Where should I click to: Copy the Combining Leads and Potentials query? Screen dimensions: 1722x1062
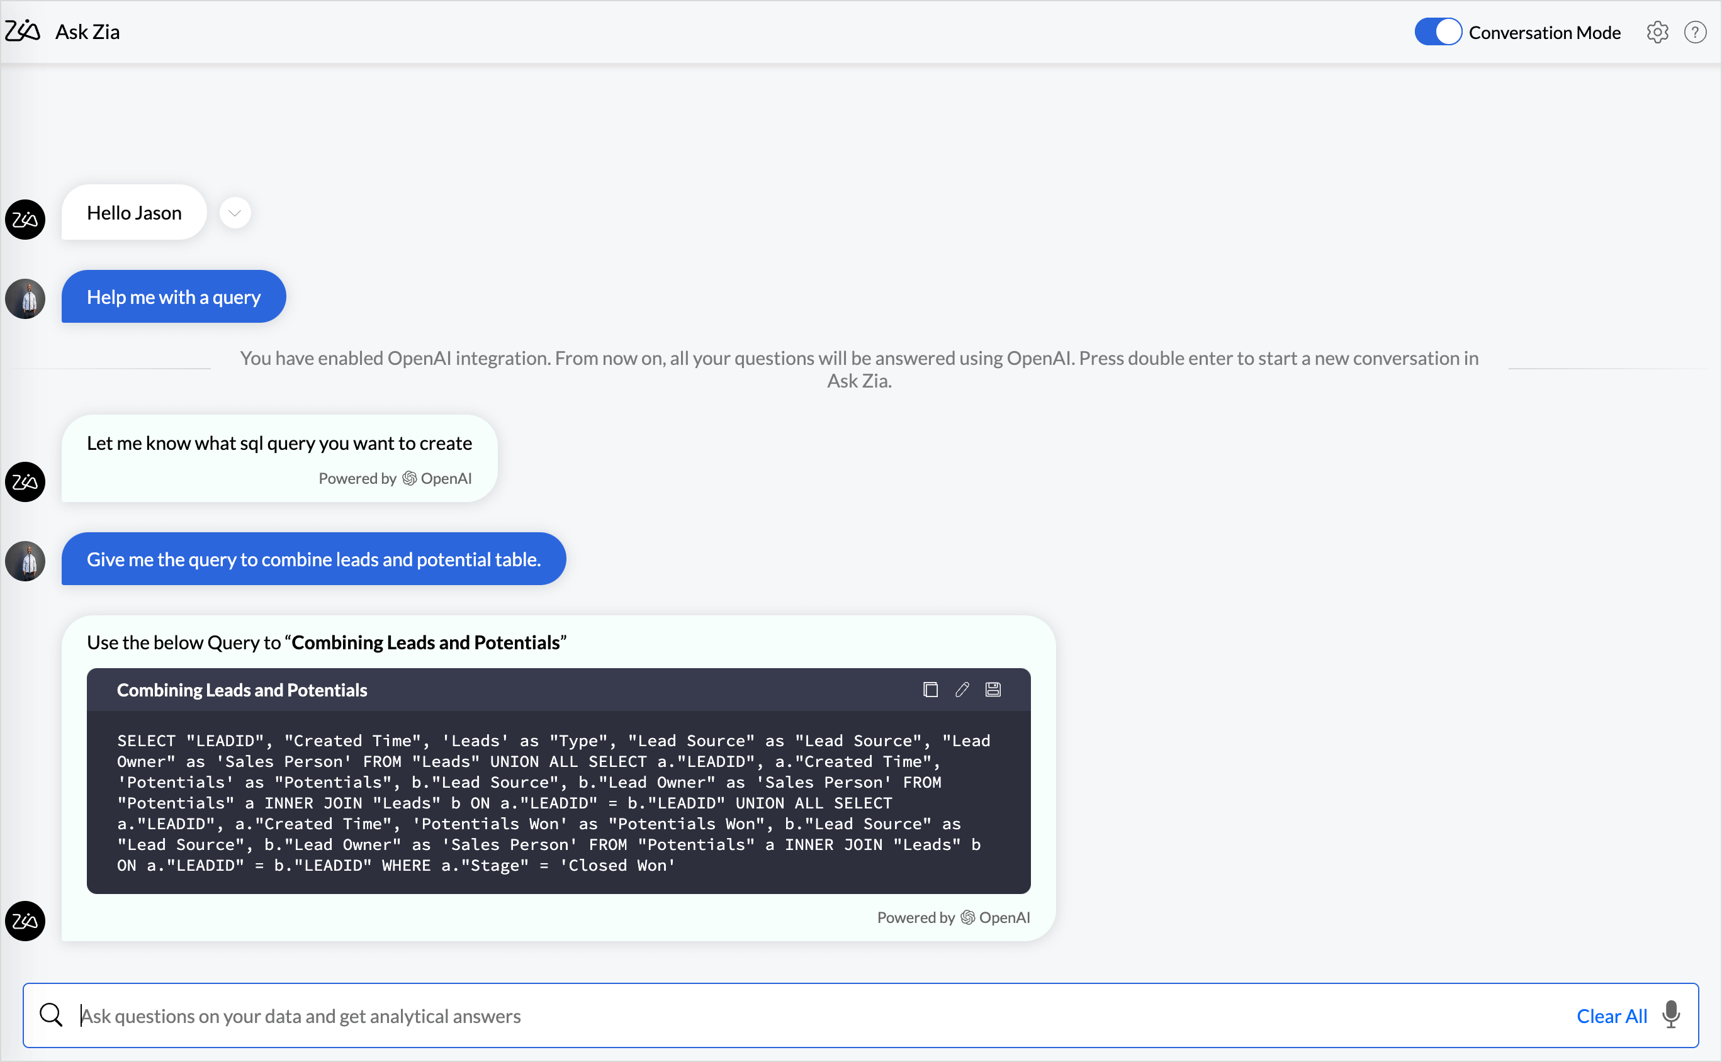click(930, 690)
